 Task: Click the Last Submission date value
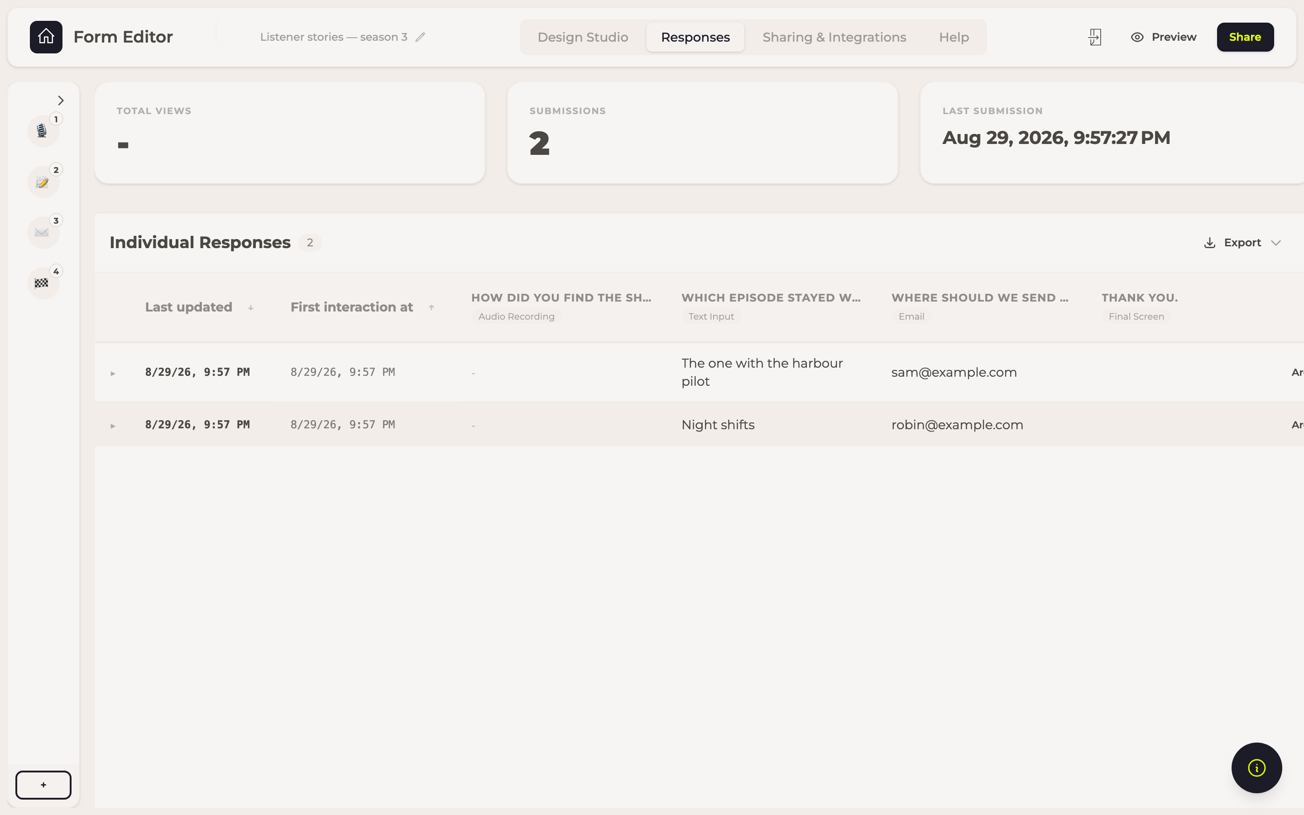[x=1056, y=138]
